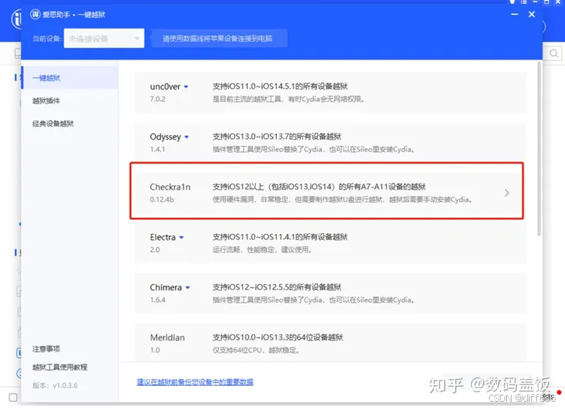Viewport: 565px width, 408px height.
Task: Switch to 经典设备越狱 sidebar tab
Action: click(x=53, y=124)
